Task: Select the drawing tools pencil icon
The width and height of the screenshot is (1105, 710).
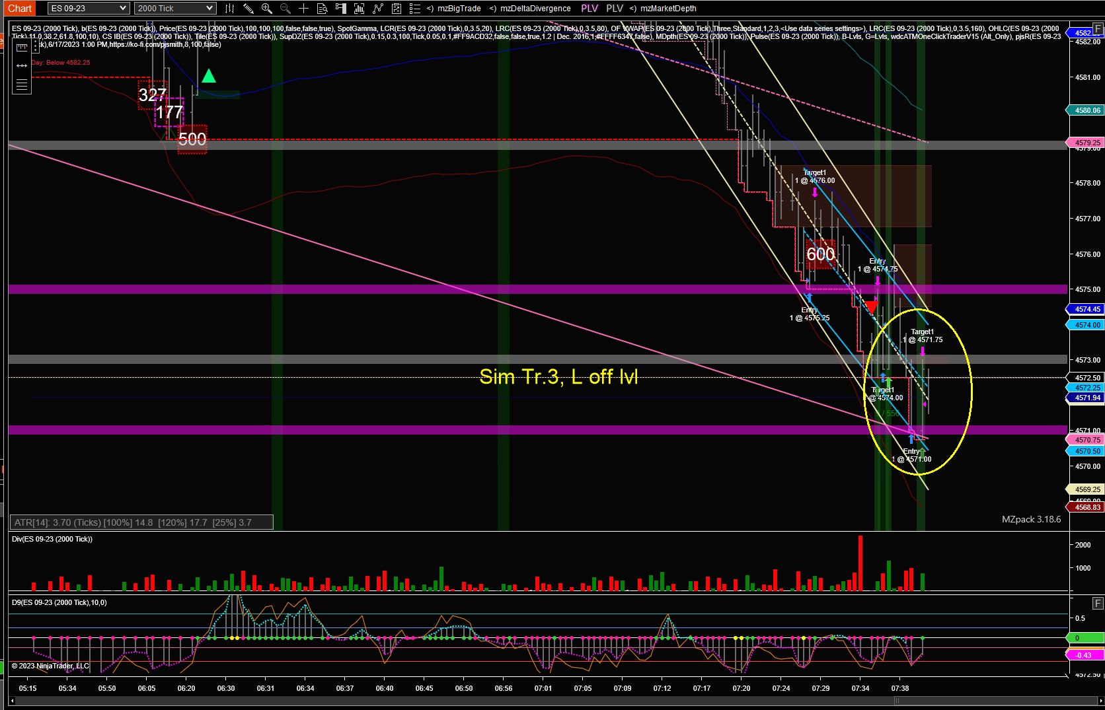Action: (248, 9)
